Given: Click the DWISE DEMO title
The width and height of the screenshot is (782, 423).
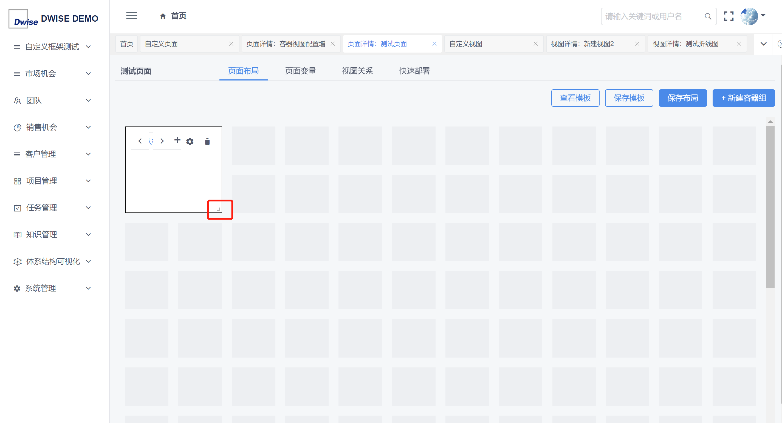Looking at the screenshot, I should click(x=69, y=19).
